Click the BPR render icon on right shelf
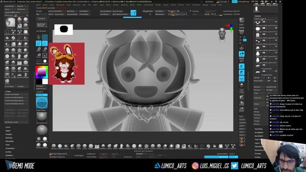Screen dimensions: 306x172 tap(241, 20)
